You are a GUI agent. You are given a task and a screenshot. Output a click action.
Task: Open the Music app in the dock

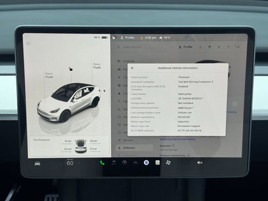(114, 163)
